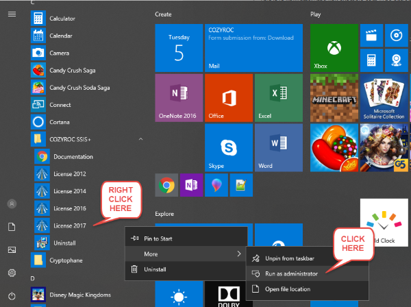411x307 pixels.
Task: Open the webcam small tile
Action: pos(397,60)
